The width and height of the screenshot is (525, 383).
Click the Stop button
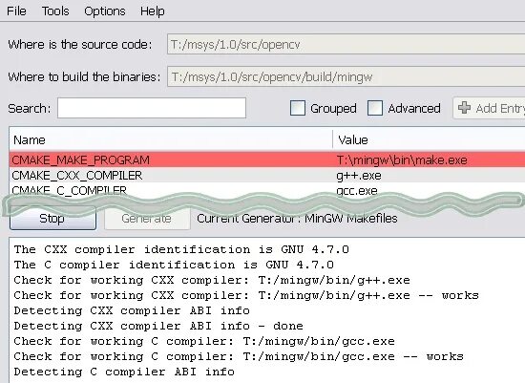pos(52,219)
